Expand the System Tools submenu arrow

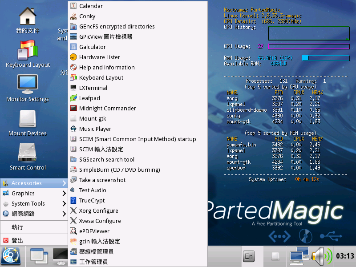(x=64, y=203)
